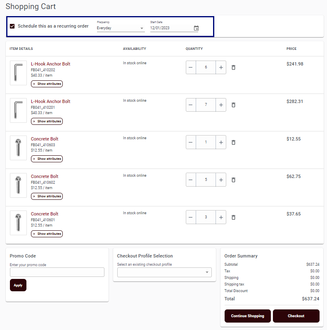The image size is (327, 330).
Task: Click the Checkout button
Action: [x=296, y=316]
